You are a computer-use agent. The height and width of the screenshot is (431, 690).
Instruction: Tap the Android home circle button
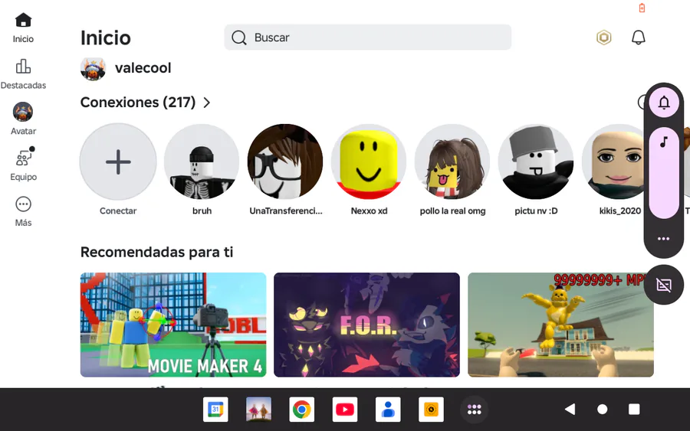[603, 410]
